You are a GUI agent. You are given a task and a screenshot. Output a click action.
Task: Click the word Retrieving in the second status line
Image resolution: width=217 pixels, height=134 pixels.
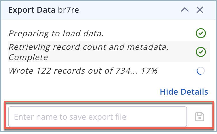coord(29,47)
